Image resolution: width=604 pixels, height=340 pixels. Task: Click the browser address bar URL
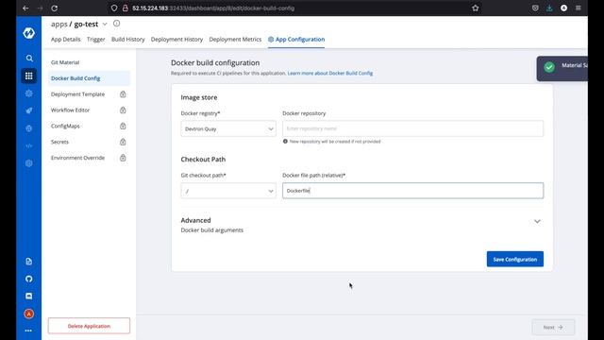213,8
